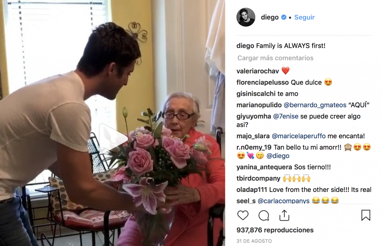Open florenciapelusso's profile
Screen dimensions: 382x246
tap(263, 82)
